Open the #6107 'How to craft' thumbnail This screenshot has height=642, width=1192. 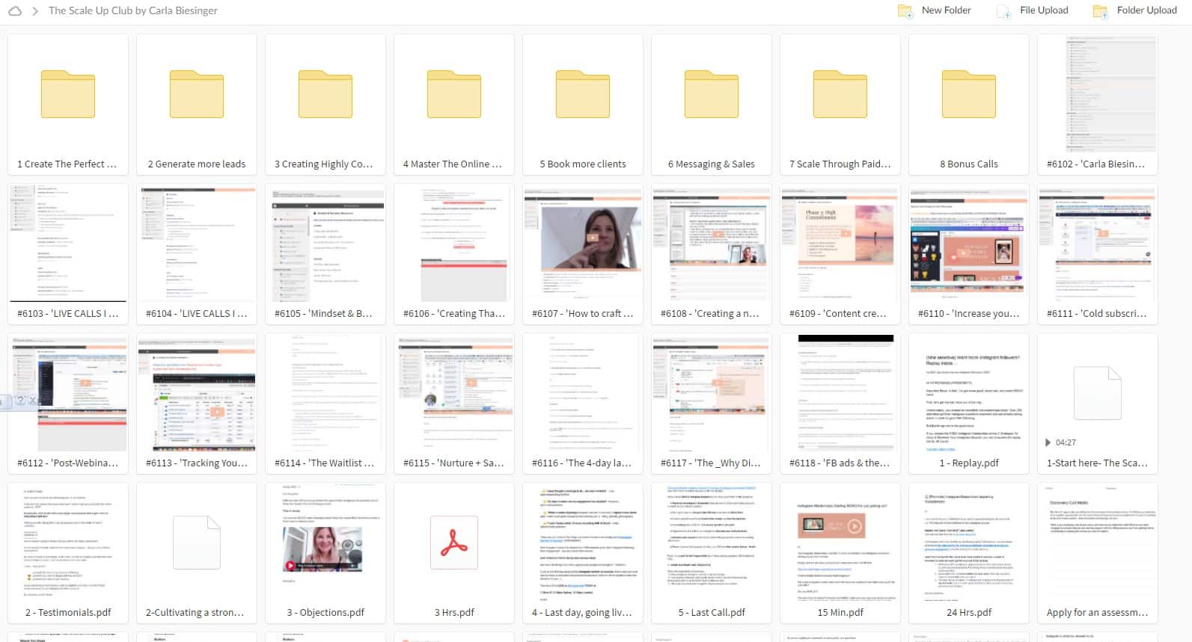tap(582, 244)
